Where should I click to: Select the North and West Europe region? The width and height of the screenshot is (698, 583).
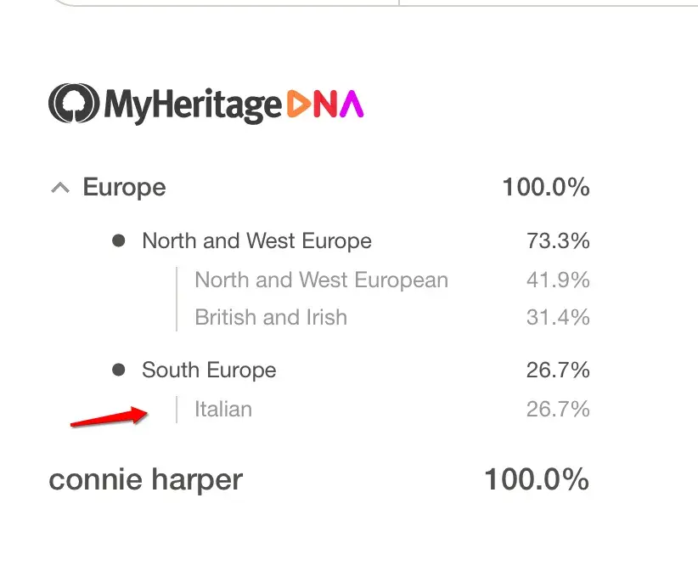(256, 241)
